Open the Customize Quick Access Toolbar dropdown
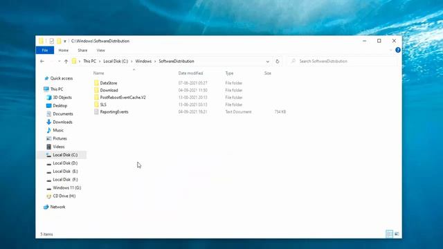443x249 pixels. [x=65, y=41]
